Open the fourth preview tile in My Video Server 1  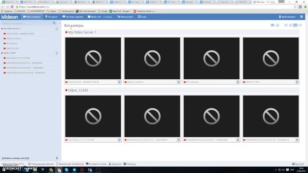coord(270,58)
